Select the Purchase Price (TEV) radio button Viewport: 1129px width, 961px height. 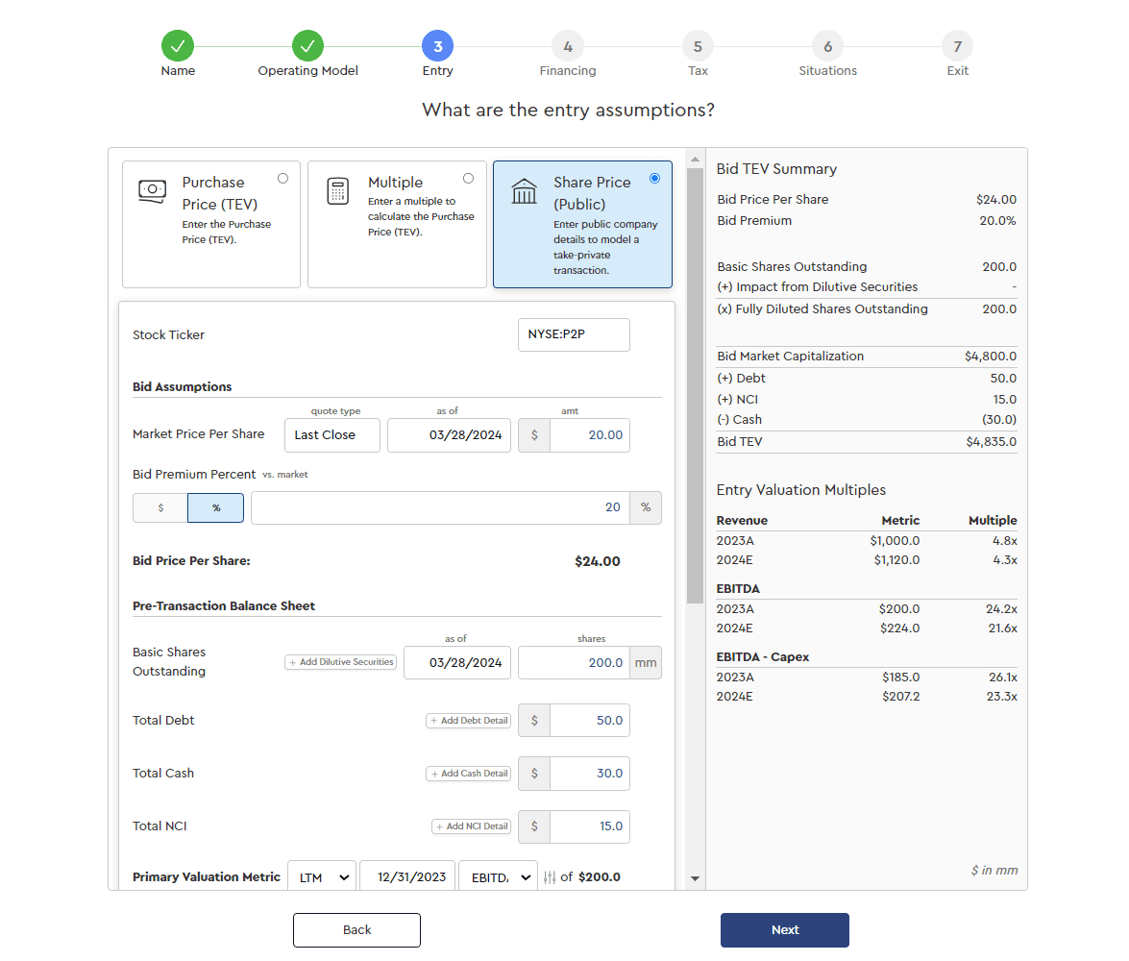282,178
